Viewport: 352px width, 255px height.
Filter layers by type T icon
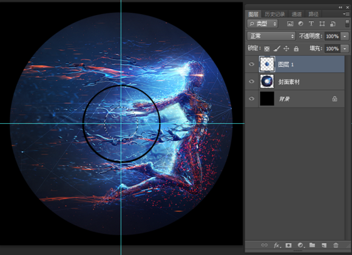tap(311, 24)
